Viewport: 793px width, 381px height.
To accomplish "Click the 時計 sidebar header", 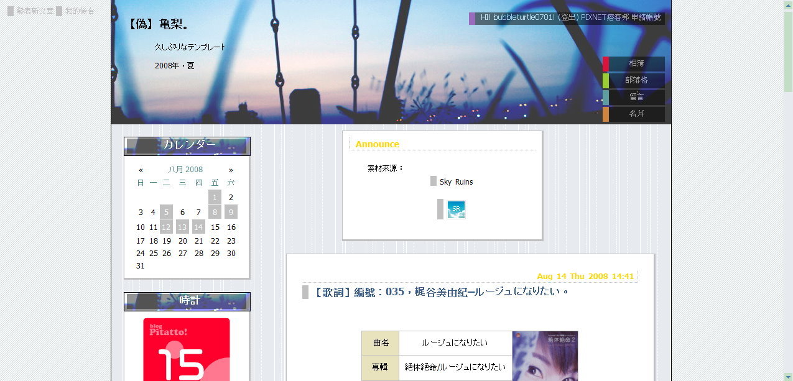I will (x=187, y=301).
